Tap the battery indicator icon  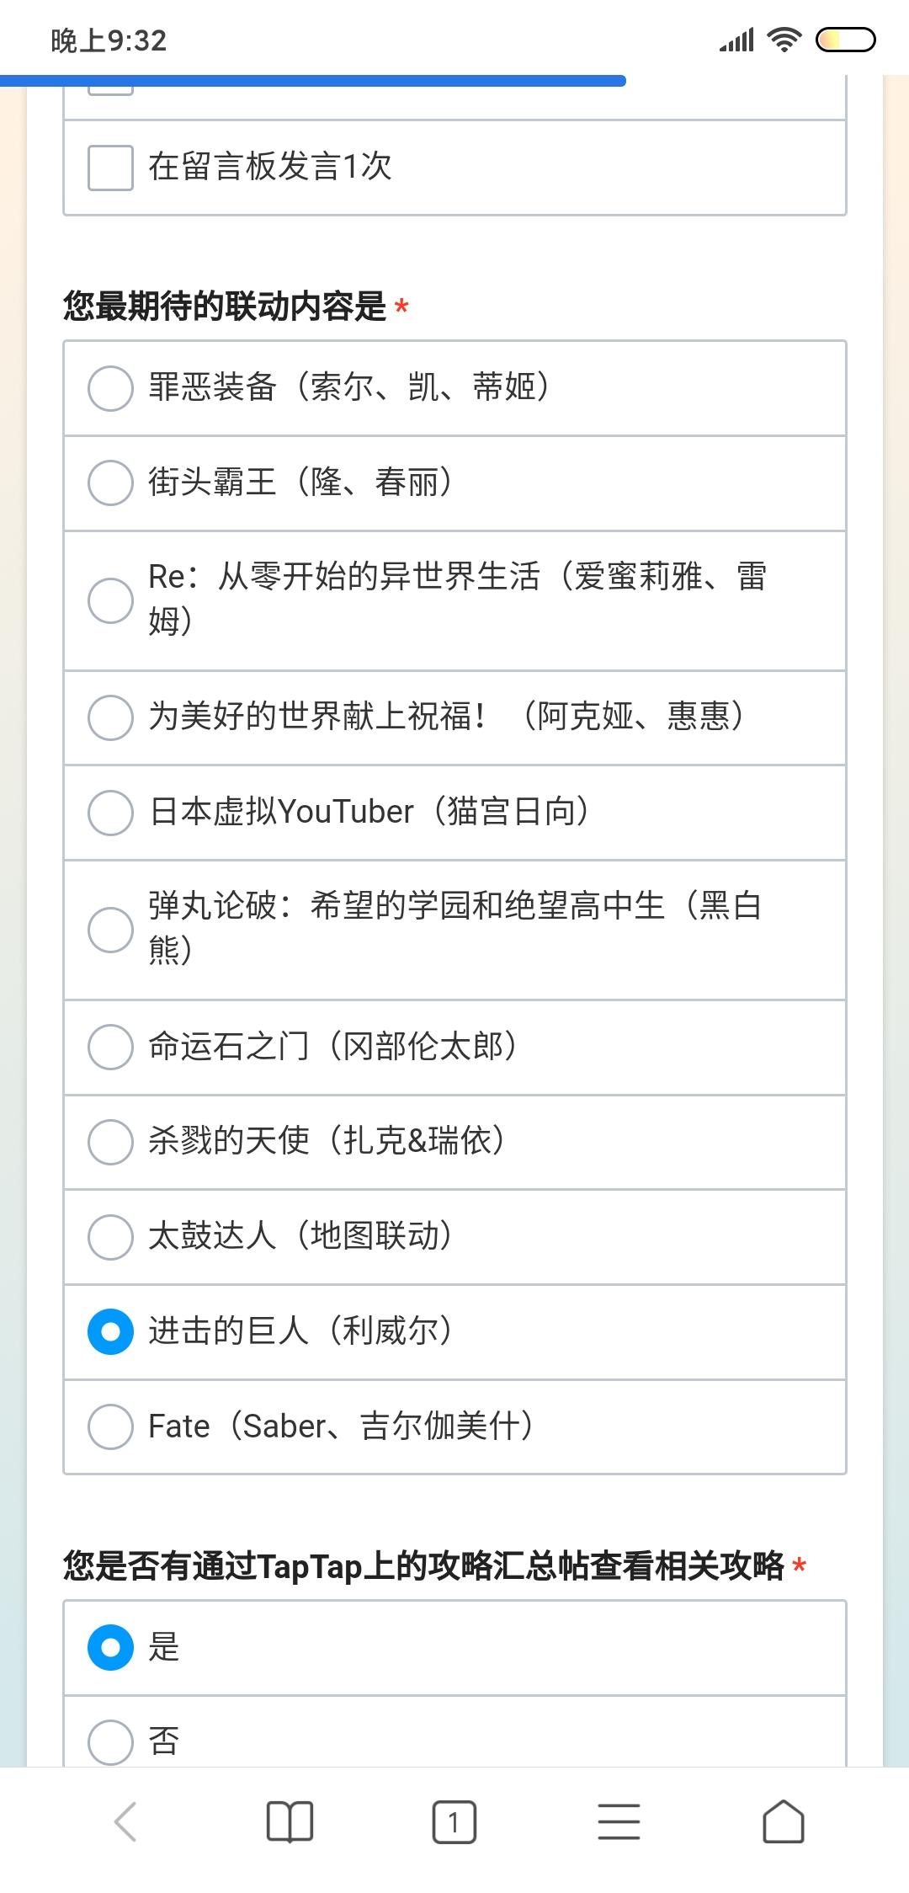point(846,40)
